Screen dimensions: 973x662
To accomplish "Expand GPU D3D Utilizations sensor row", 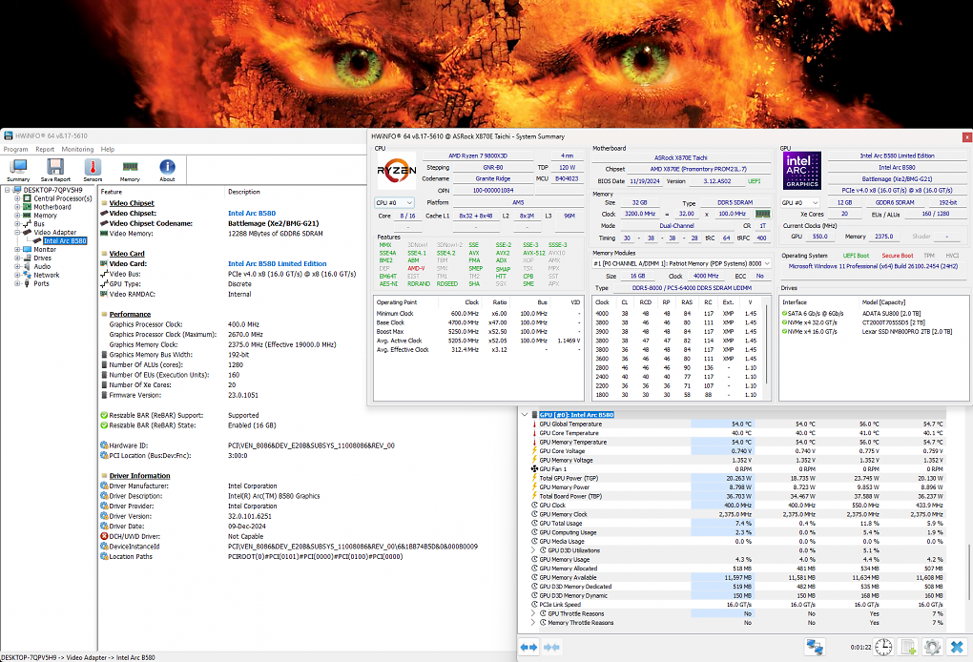I will (x=533, y=550).
